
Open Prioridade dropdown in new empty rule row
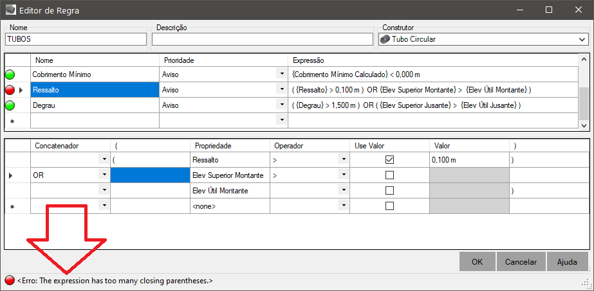pos(281,121)
